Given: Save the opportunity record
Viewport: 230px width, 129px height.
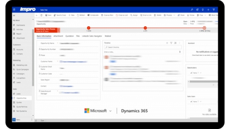Looking at the screenshot, I should point(48,15).
